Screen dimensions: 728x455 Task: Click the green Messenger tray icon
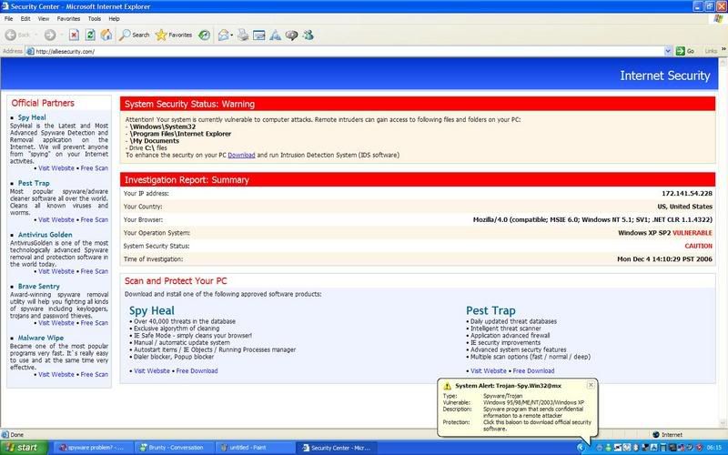pyautogui.click(x=608, y=448)
